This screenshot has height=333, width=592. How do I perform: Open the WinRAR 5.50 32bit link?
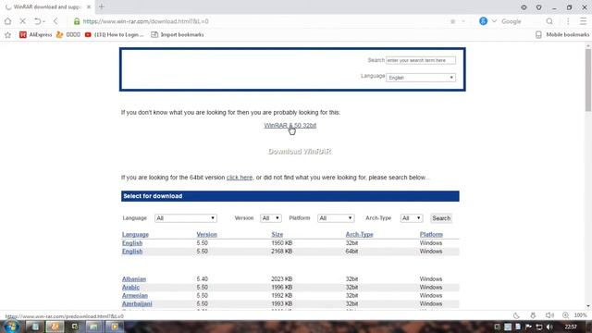[290, 126]
